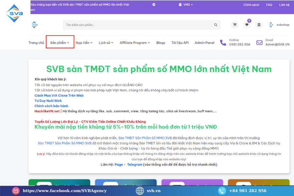Viewport: 294px width, 196px height.
Task: Click the svbshop avatar icon
Action: (271, 24)
